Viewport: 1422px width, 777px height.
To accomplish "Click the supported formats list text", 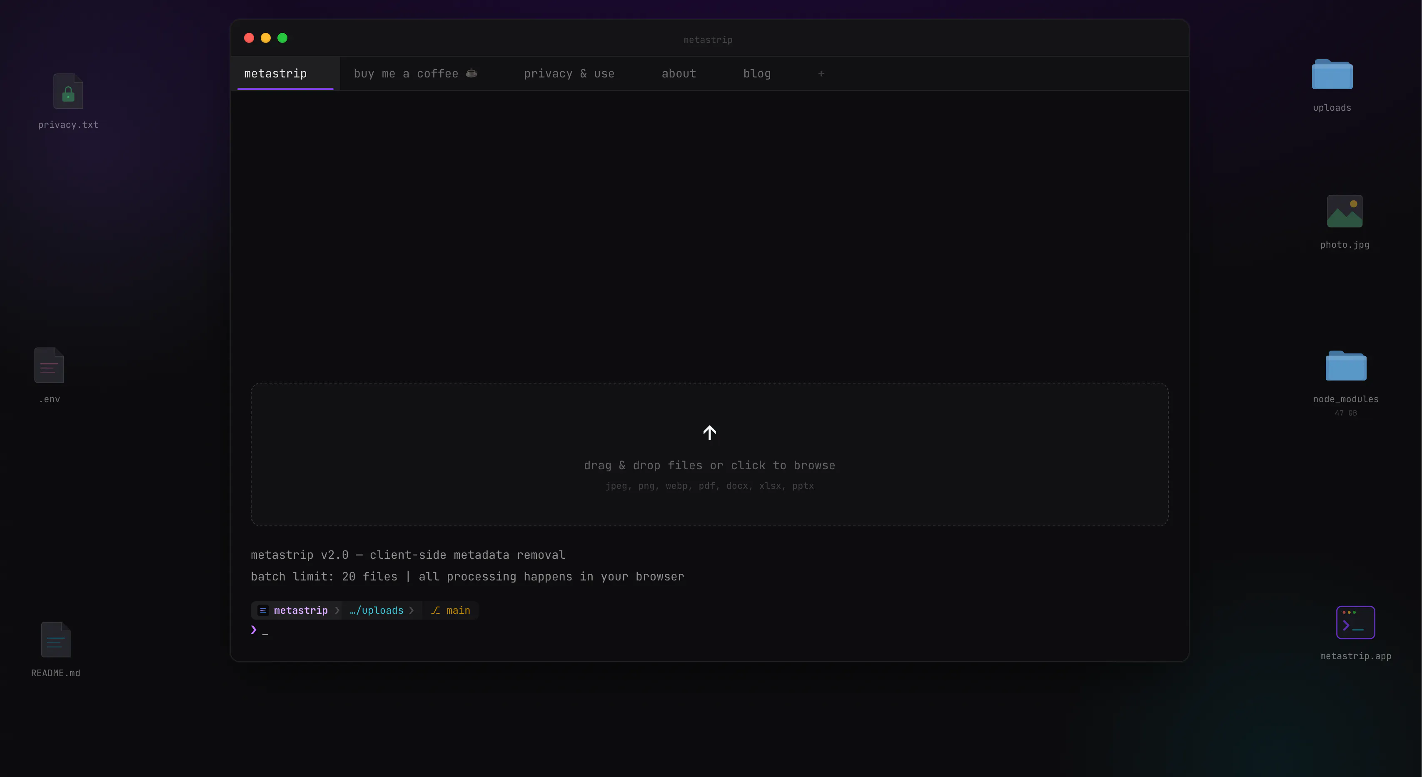I will (709, 486).
